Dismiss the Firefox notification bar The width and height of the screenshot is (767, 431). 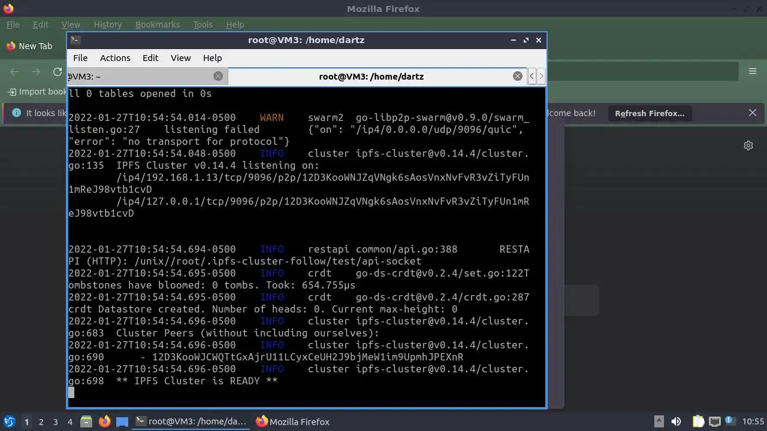tap(753, 113)
